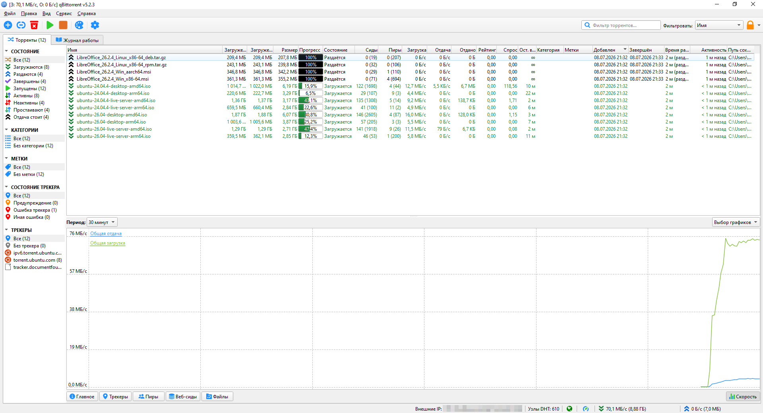Screen dimensions: 763x413
Task: Open the Справка menu
Action: tap(86, 14)
